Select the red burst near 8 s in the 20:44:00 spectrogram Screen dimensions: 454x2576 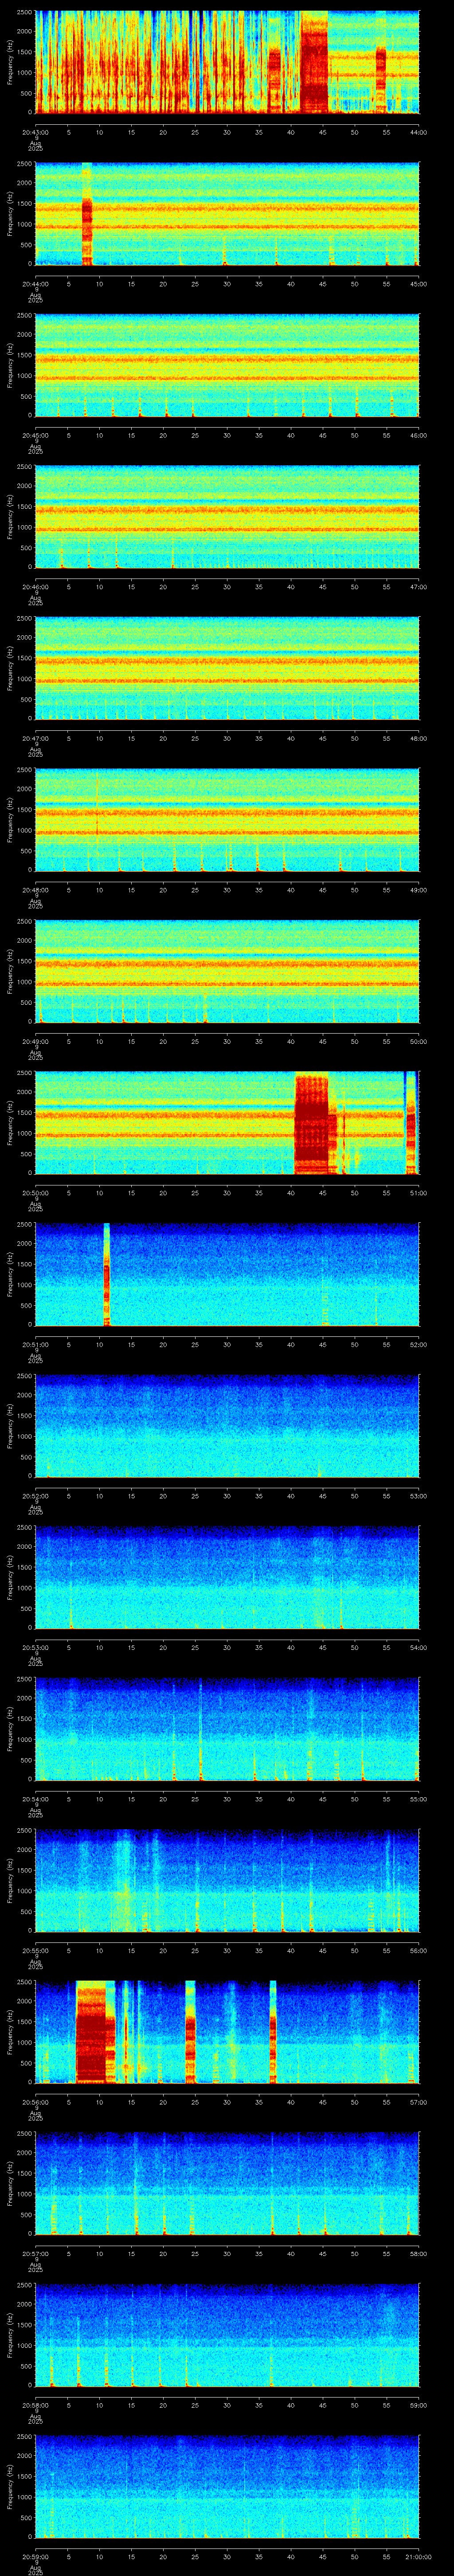pos(87,214)
